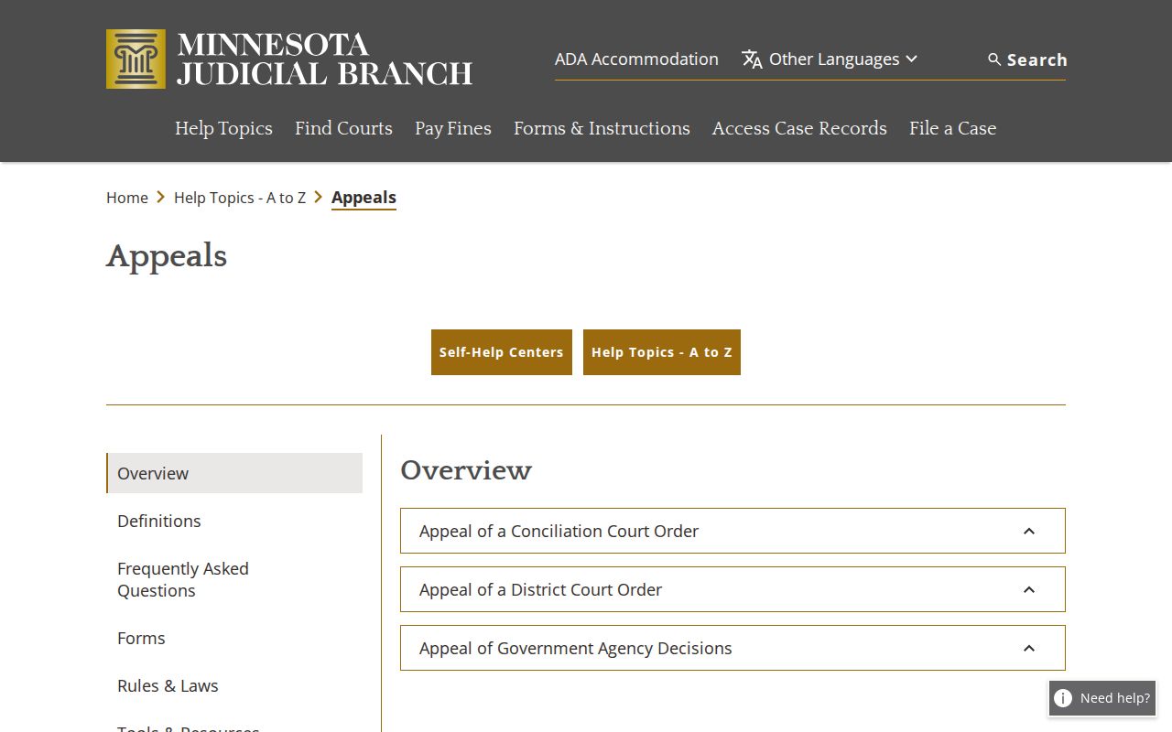Click the magnifying glass search icon
This screenshot has width=1172, height=732.
coord(994,59)
